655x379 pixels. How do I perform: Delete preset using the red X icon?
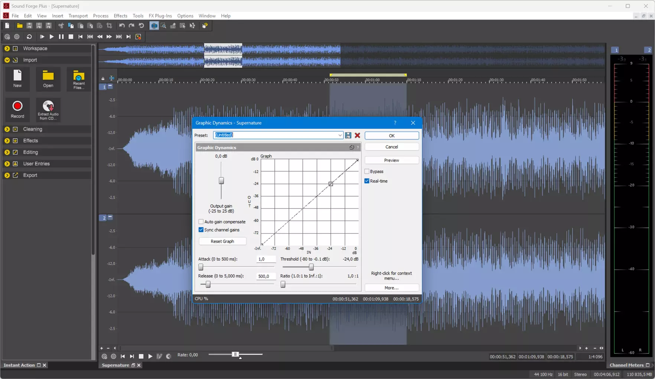[358, 135]
